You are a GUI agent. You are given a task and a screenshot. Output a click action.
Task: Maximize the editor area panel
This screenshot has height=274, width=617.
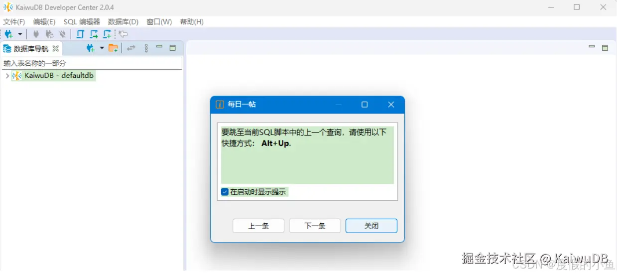tap(605, 48)
